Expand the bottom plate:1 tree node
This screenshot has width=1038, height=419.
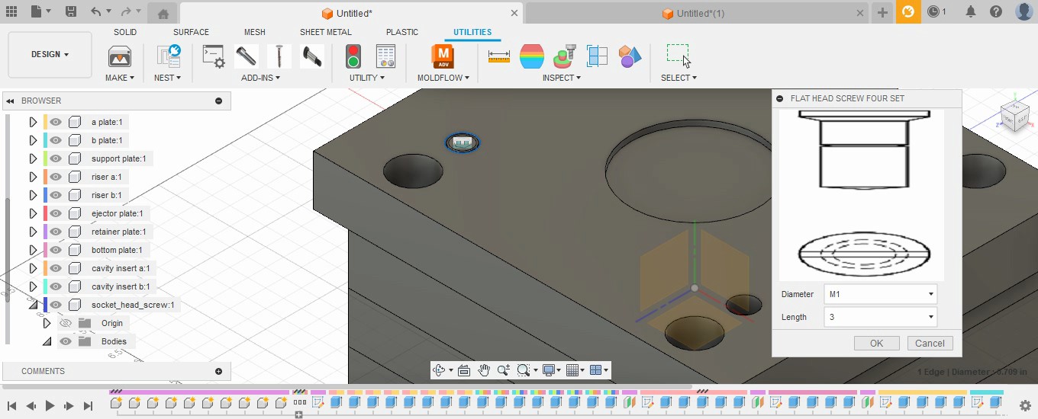coord(33,250)
